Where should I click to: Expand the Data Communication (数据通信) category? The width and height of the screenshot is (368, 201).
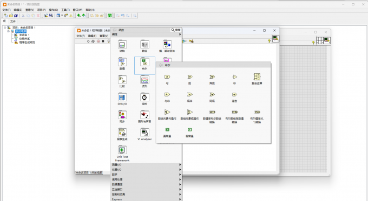point(147,184)
